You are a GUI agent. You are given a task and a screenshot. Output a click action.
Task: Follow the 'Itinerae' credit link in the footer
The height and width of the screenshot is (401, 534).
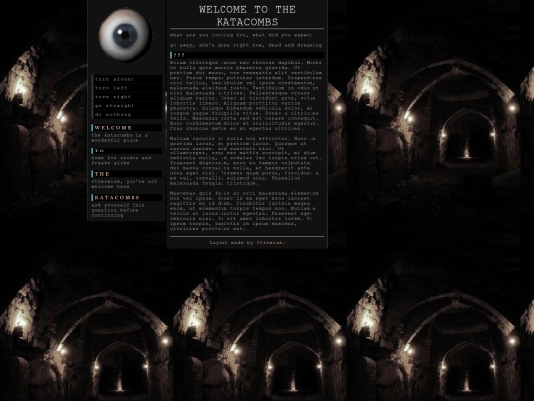click(269, 243)
